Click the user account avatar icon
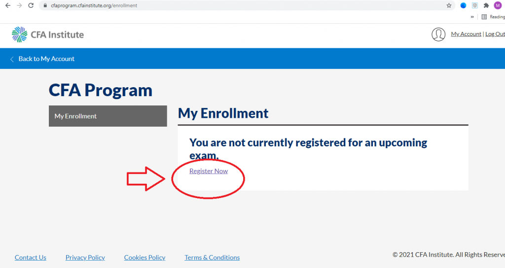Viewport: 505px width, 268px height. pyautogui.click(x=438, y=34)
